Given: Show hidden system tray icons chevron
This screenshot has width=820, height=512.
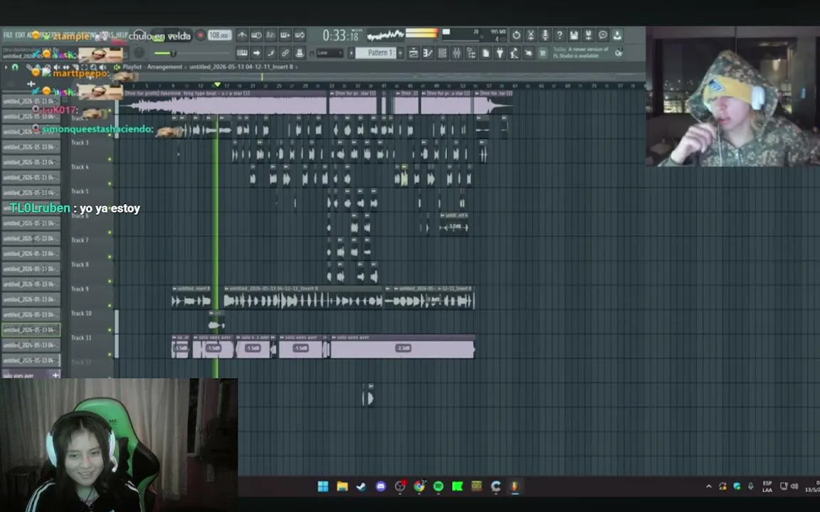Looking at the screenshot, I should [x=709, y=486].
